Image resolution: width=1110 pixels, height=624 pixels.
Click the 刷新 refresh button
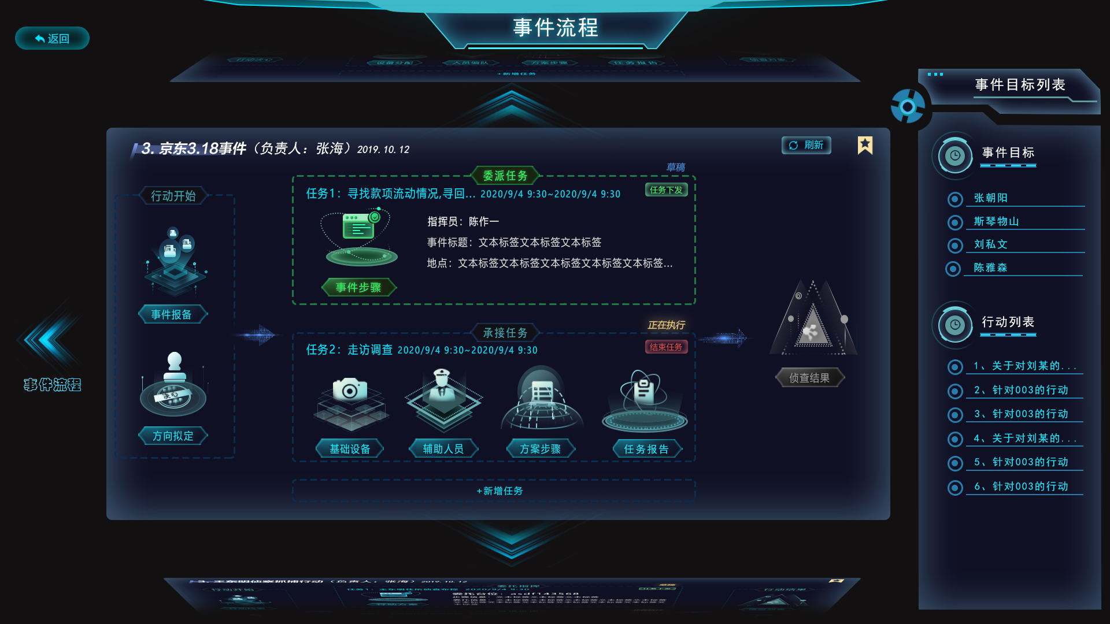pyautogui.click(x=806, y=145)
